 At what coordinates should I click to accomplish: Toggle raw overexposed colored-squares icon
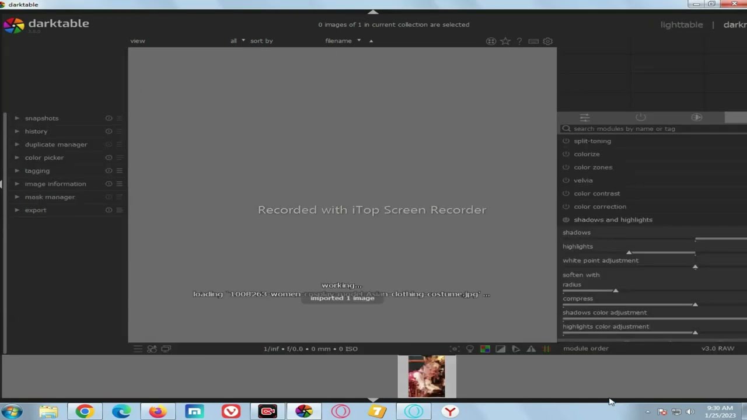coord(485,349)
